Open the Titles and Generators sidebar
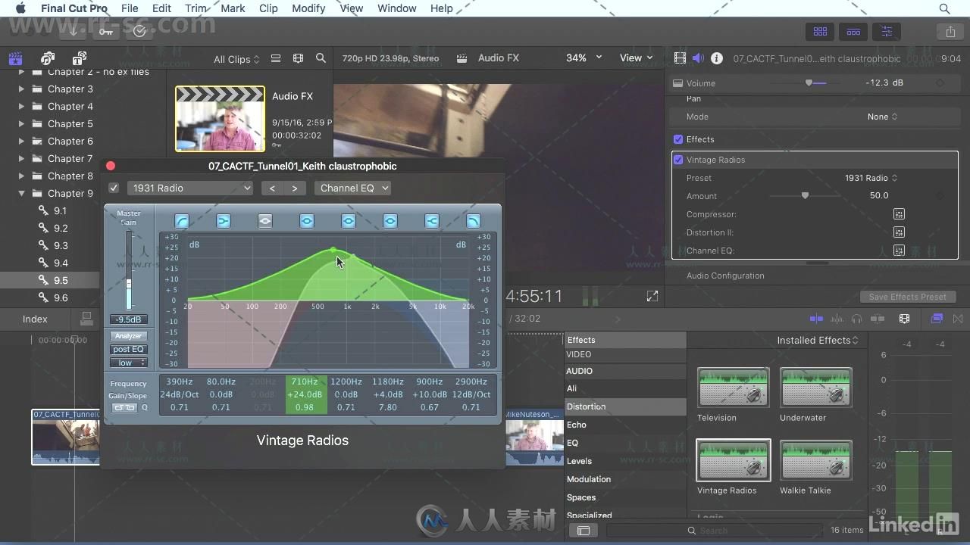The height and width of the screenshot is (545, 970). 80,59
